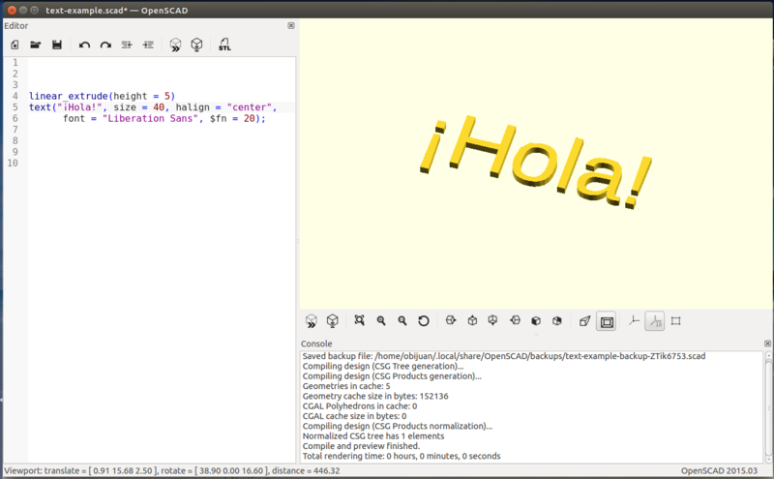The height and width of the screenshot is (479, 774).
Task: Close the Console panel
Action: click(x=766, y=343)
